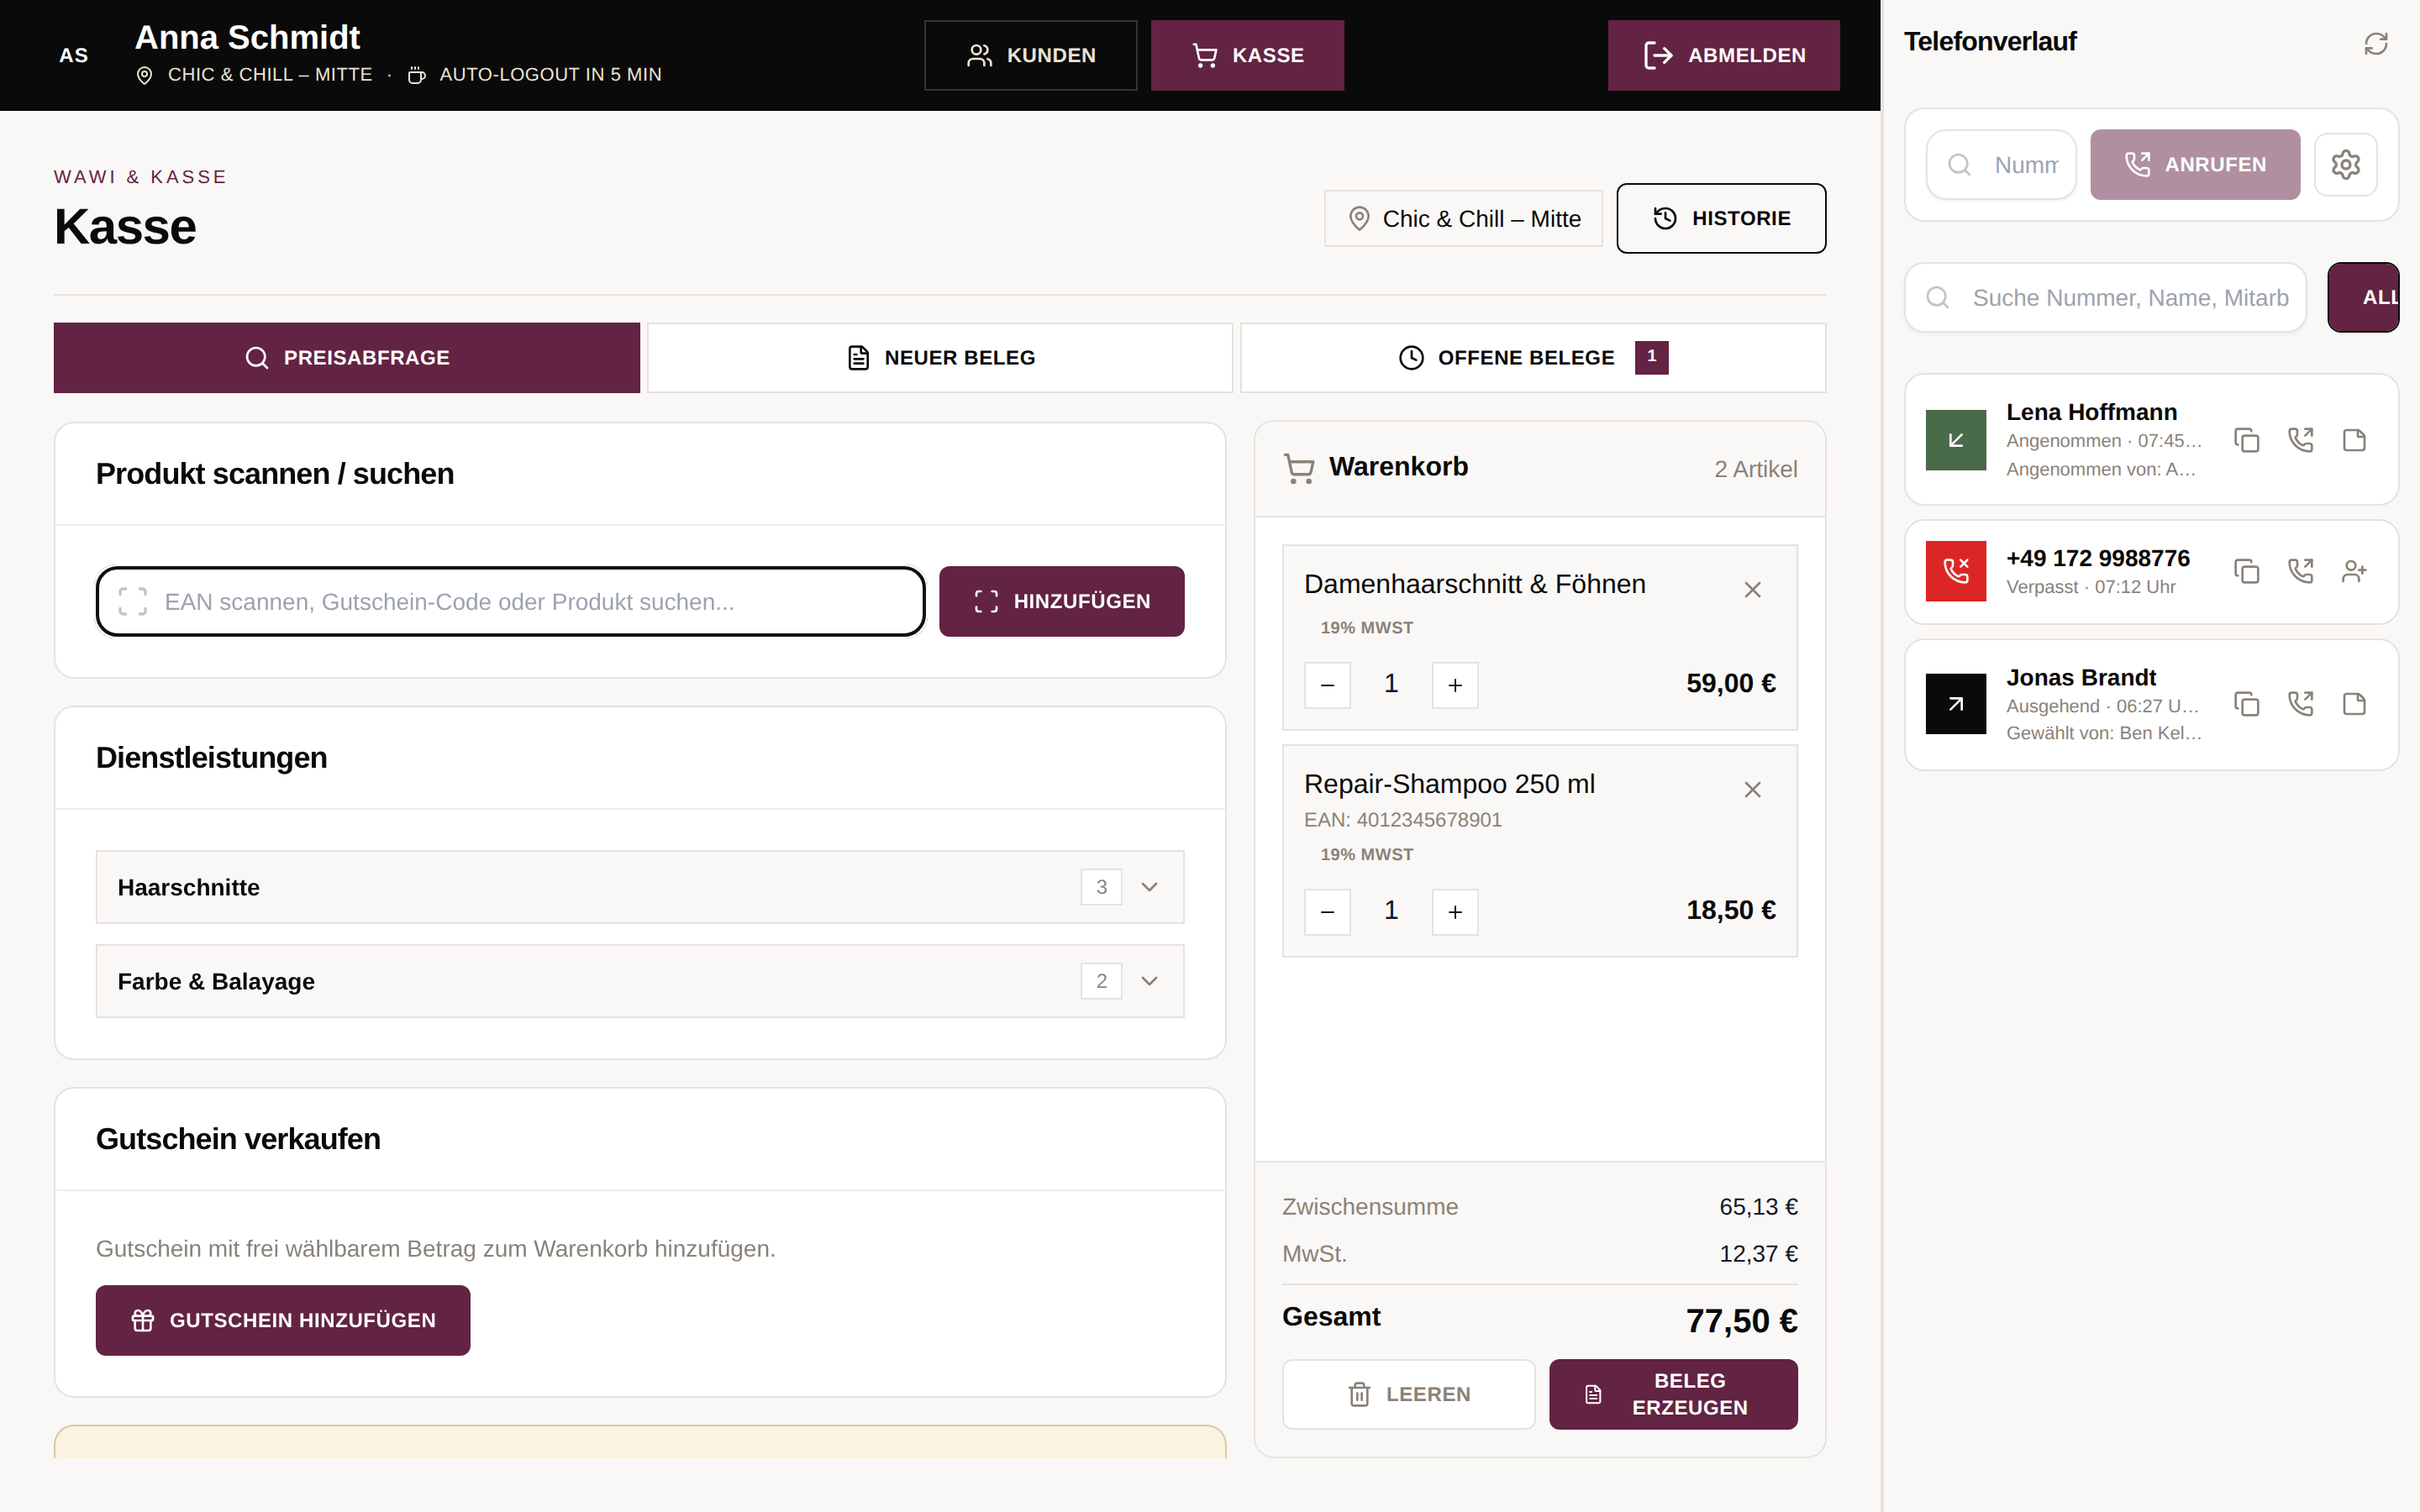The image size is (2420, 1512).
Task: Decrease quantity of Repair-Shampoo
Action: (1327, 912)
